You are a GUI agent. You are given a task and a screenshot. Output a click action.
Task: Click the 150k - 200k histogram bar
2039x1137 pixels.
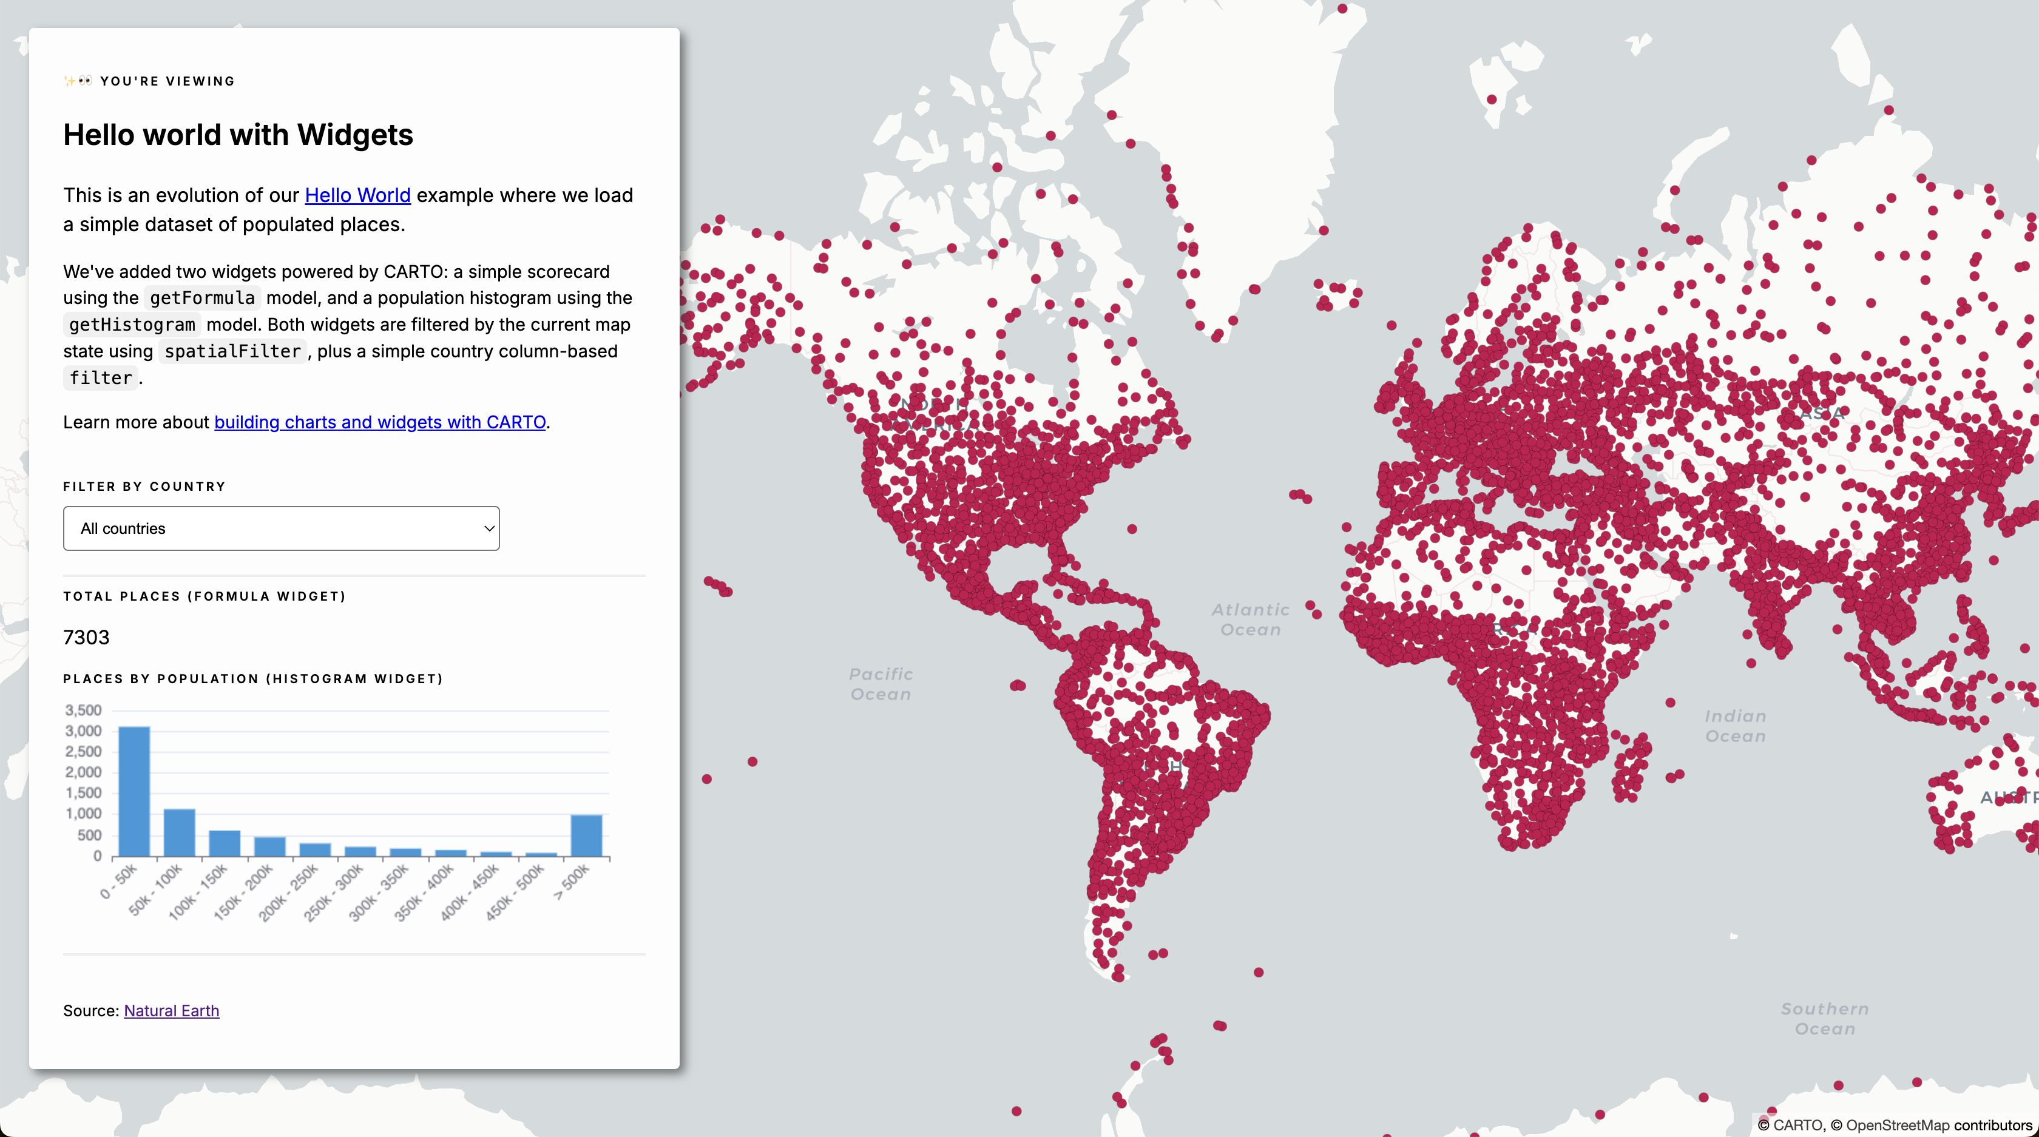tap(270, 846)
